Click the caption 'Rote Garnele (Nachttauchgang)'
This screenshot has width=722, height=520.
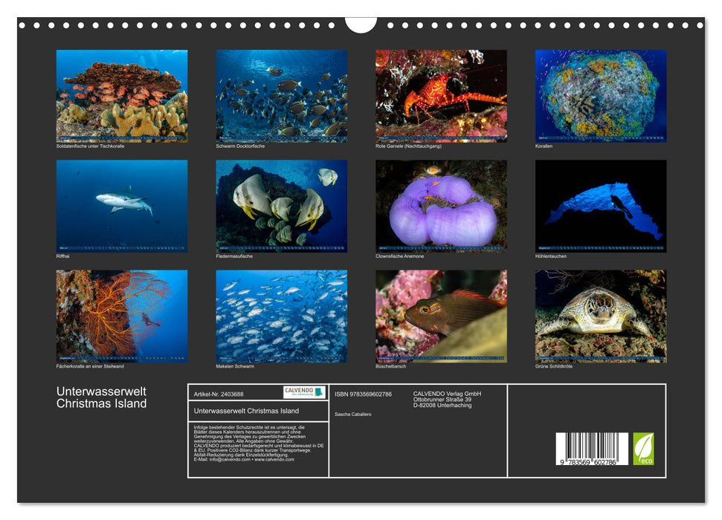tap(408, 146)
